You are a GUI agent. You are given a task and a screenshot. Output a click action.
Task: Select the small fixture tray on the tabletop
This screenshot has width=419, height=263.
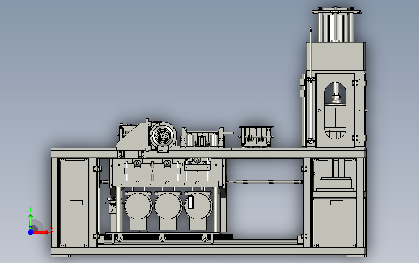point(256,137)
